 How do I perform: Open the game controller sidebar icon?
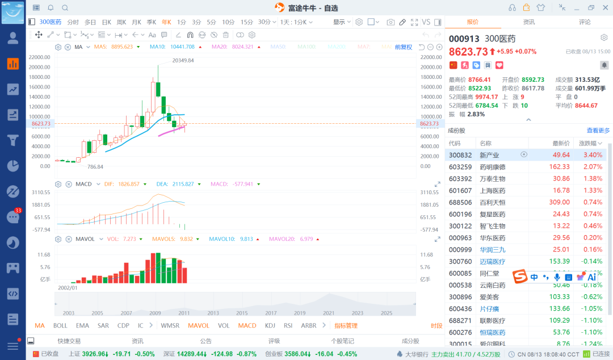pos(13,268)
